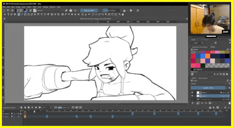
Task: Toggle Scene 2 visibility in timeline header
Action: 12,114
